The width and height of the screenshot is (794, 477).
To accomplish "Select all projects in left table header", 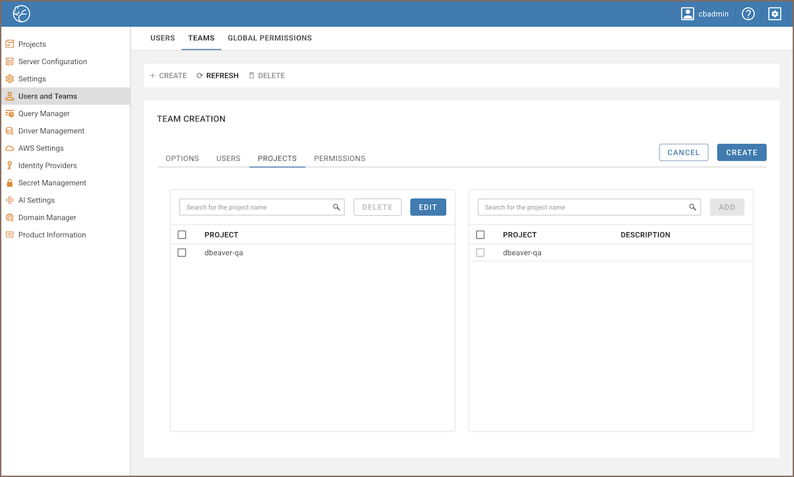I will click(x=182, y=235).
